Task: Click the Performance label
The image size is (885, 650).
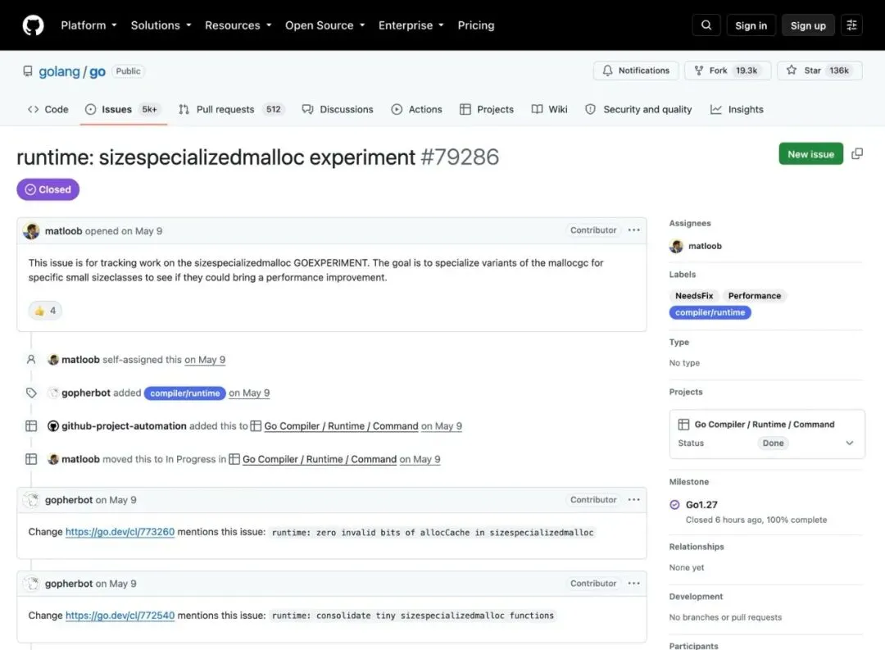Action: (754, 296)
